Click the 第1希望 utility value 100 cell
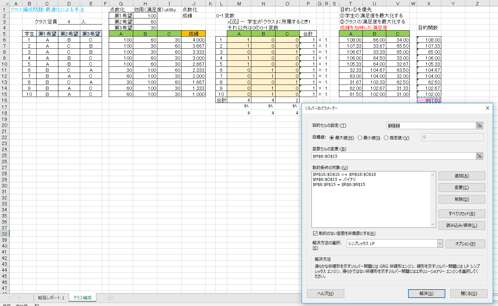 (145, 16)
